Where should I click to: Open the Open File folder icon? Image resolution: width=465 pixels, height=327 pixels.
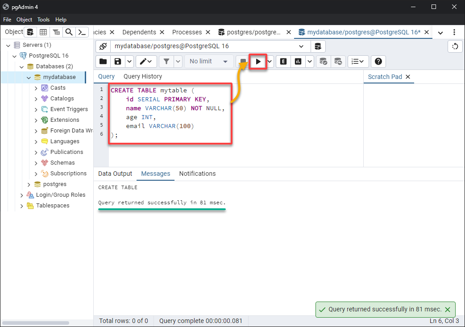103,62
